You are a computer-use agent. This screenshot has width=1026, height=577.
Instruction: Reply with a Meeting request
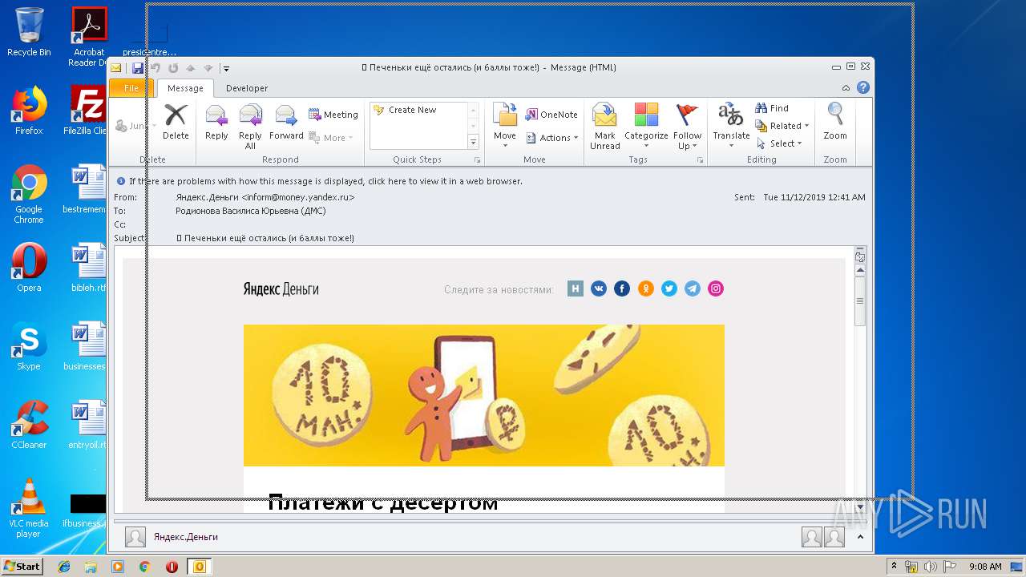[333, 115]
